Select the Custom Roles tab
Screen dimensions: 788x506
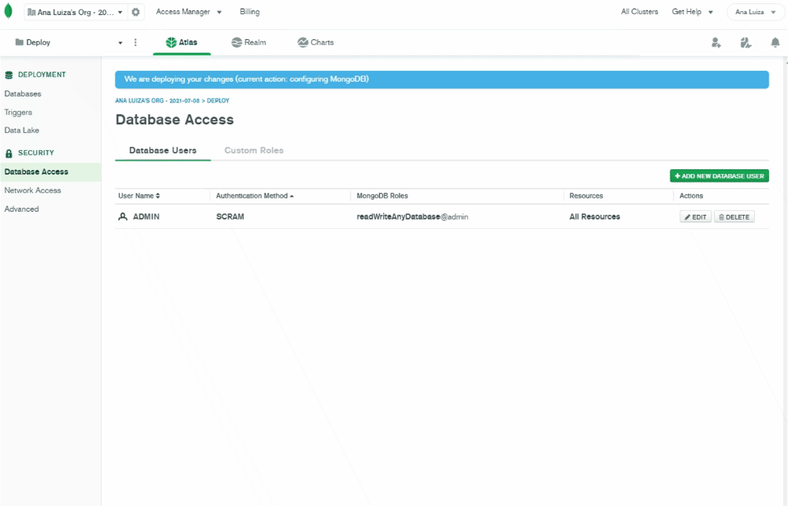tap(254, 150)
